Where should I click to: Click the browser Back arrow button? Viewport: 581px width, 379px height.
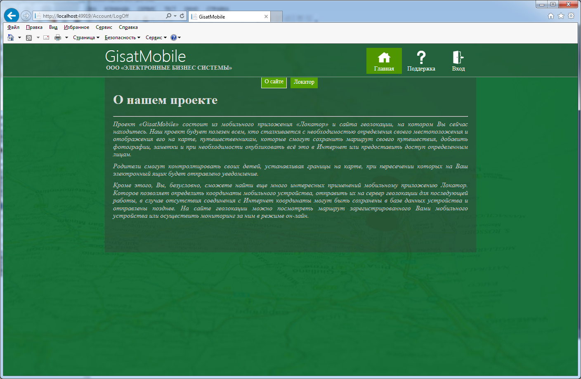(x=12, y=16)
